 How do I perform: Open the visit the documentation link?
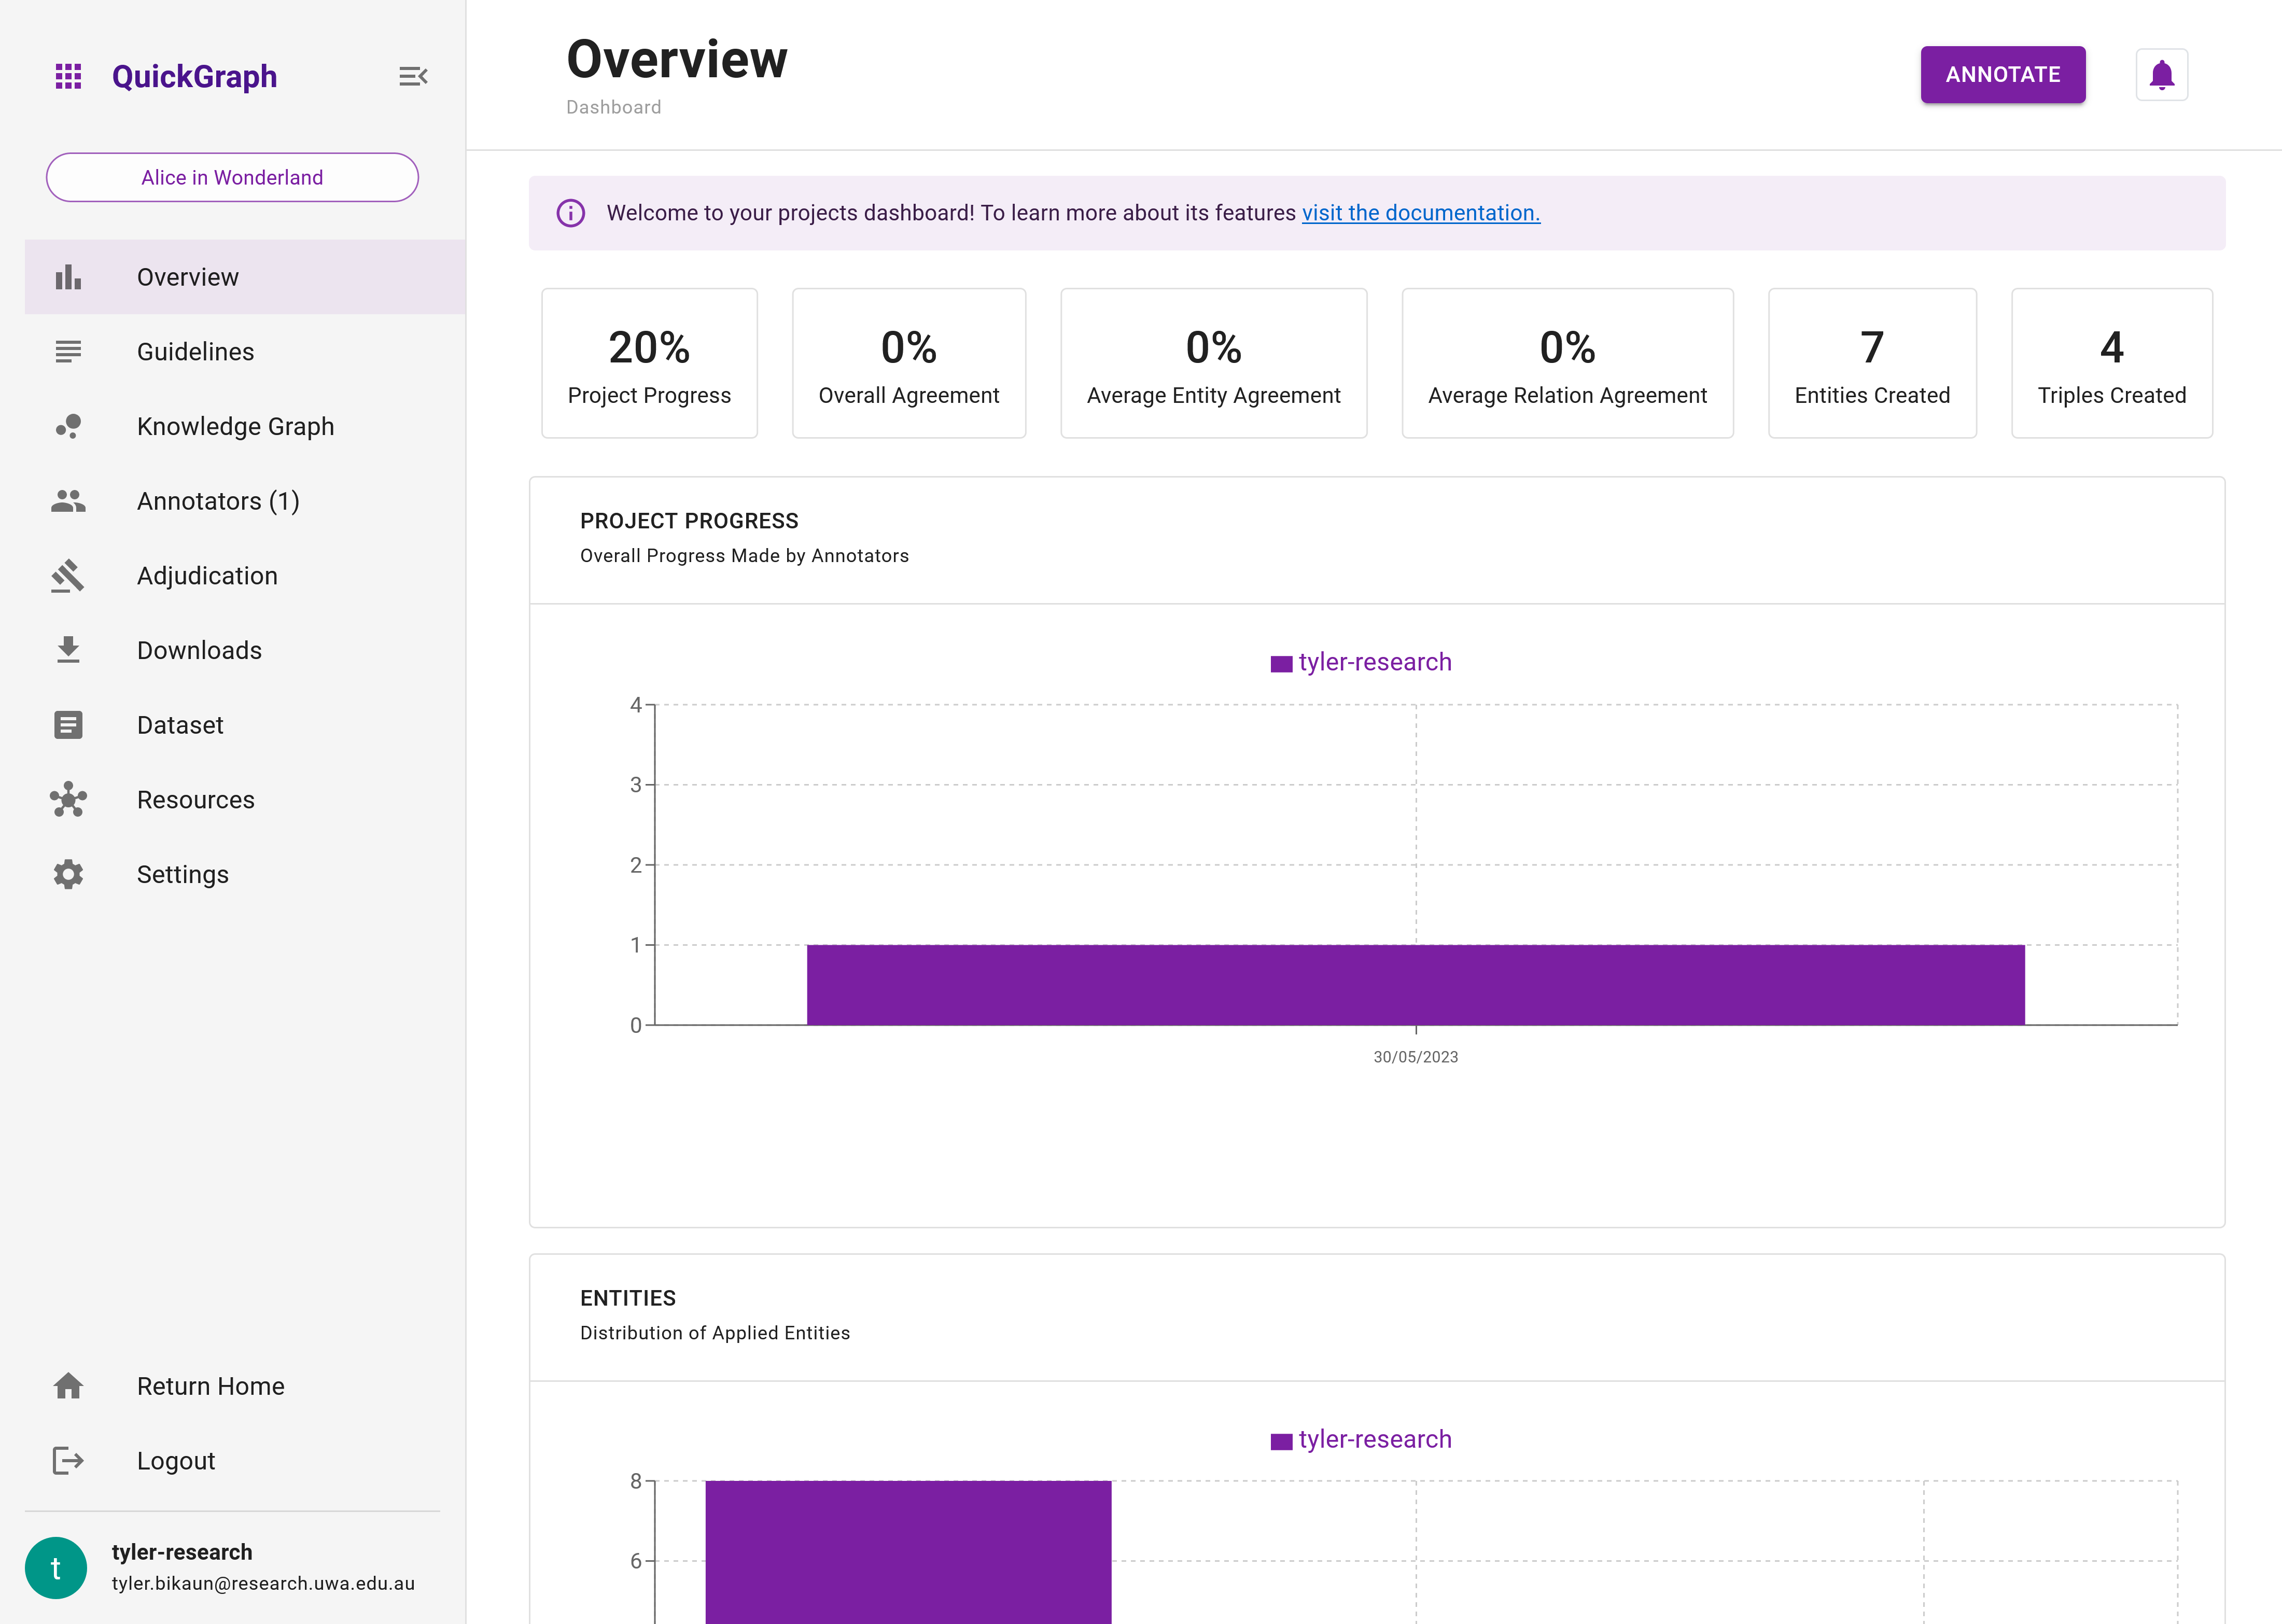[x=1420, y=212]
